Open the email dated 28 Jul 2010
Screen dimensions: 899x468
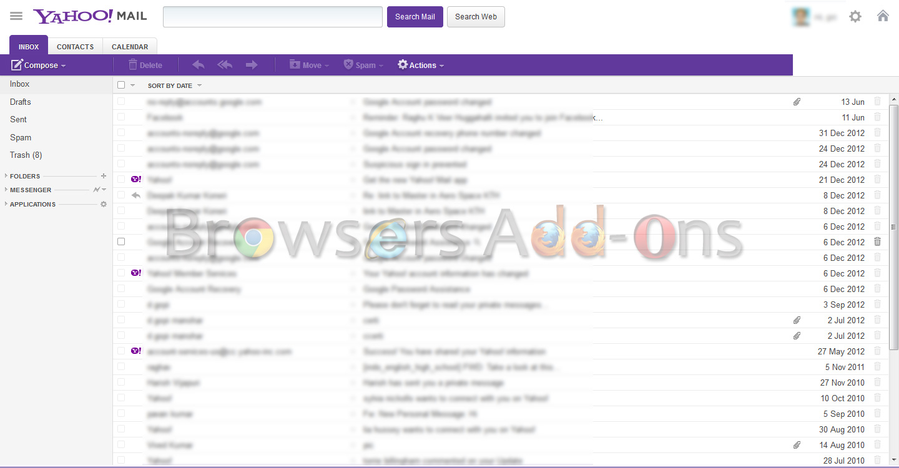click(x=499, y=461)
